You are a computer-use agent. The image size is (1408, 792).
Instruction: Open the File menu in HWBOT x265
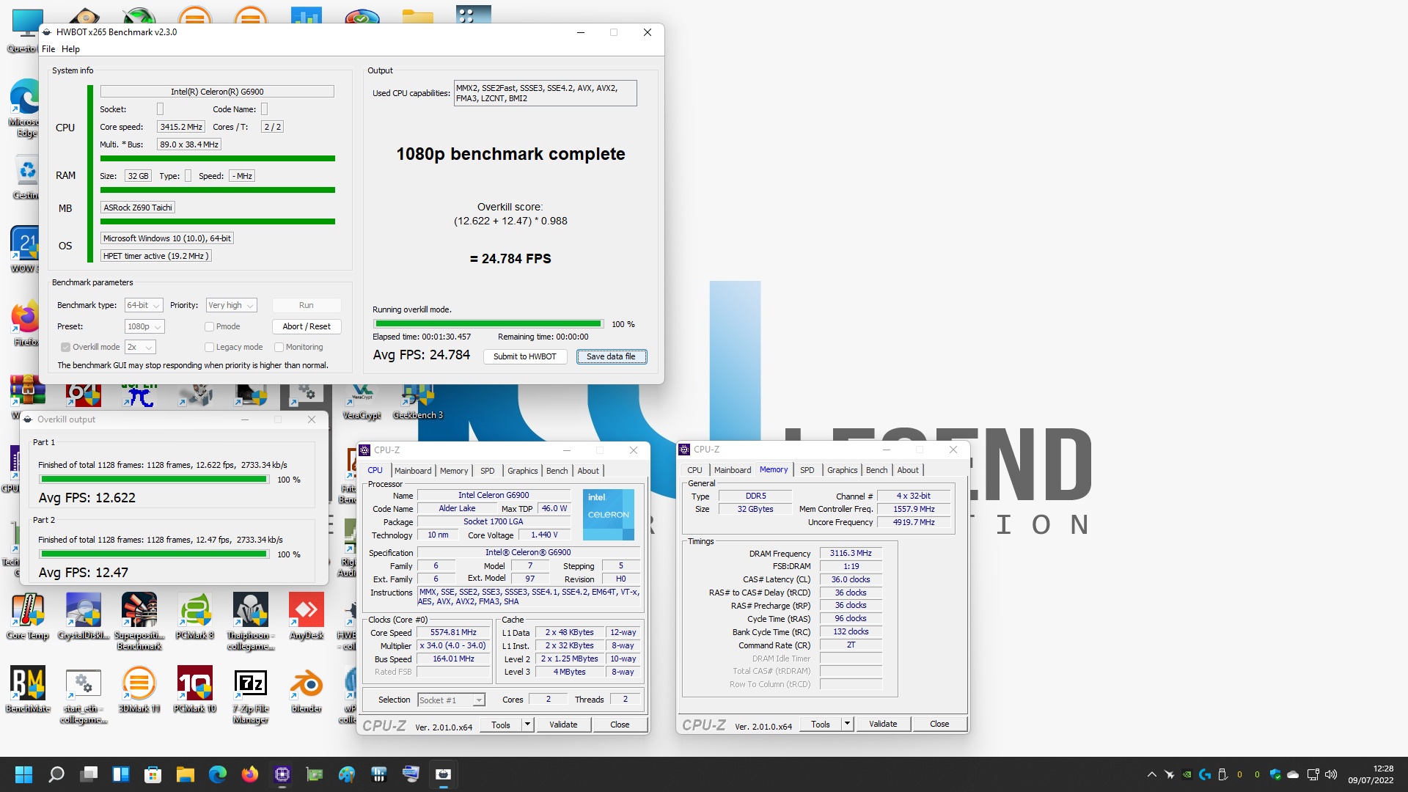[48, 49]
